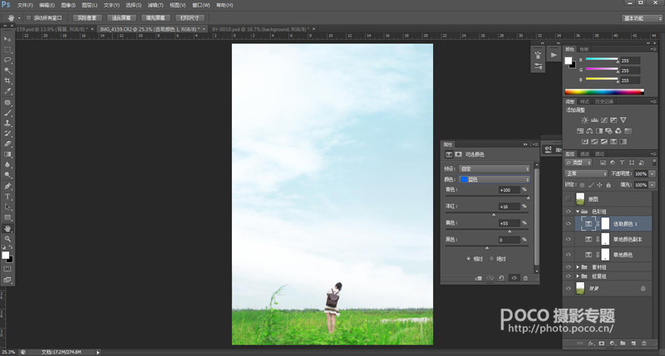This screenshot has width=665, height=356.
Task: Add a Brightness/Contrast adjustment (sun icon)
Action: click(585, 120)
